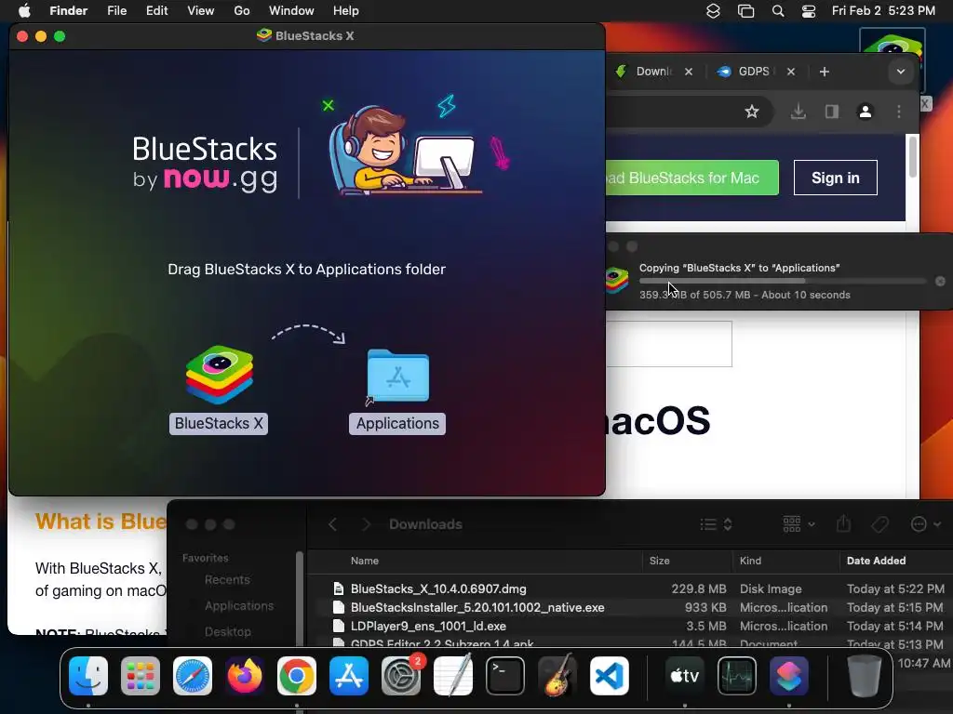This screenshot has width=953, height=714.
Task: Open Chrome profile avatar icon
Action: (x=865, y=112)
